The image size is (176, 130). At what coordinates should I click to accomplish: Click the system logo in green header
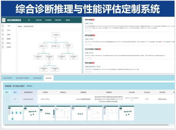[4, 20]
